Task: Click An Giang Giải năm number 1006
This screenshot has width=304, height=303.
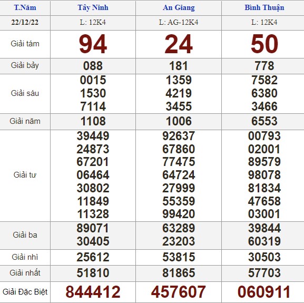Action: [179, 121]
